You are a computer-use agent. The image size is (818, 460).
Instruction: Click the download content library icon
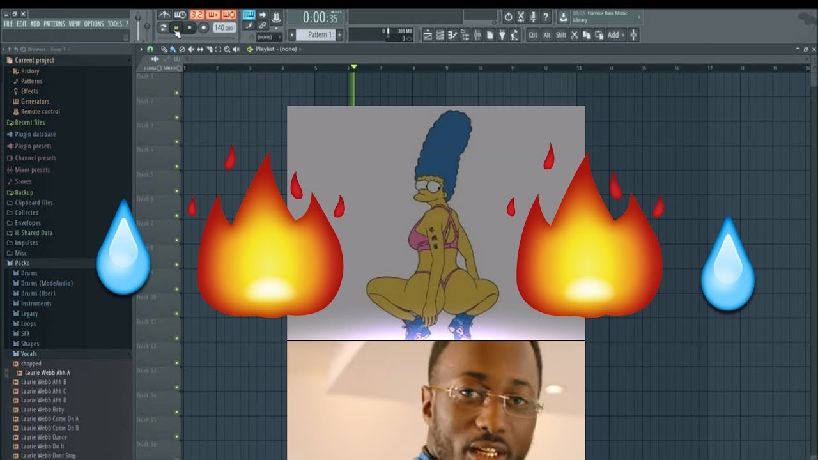coord(563,17)
